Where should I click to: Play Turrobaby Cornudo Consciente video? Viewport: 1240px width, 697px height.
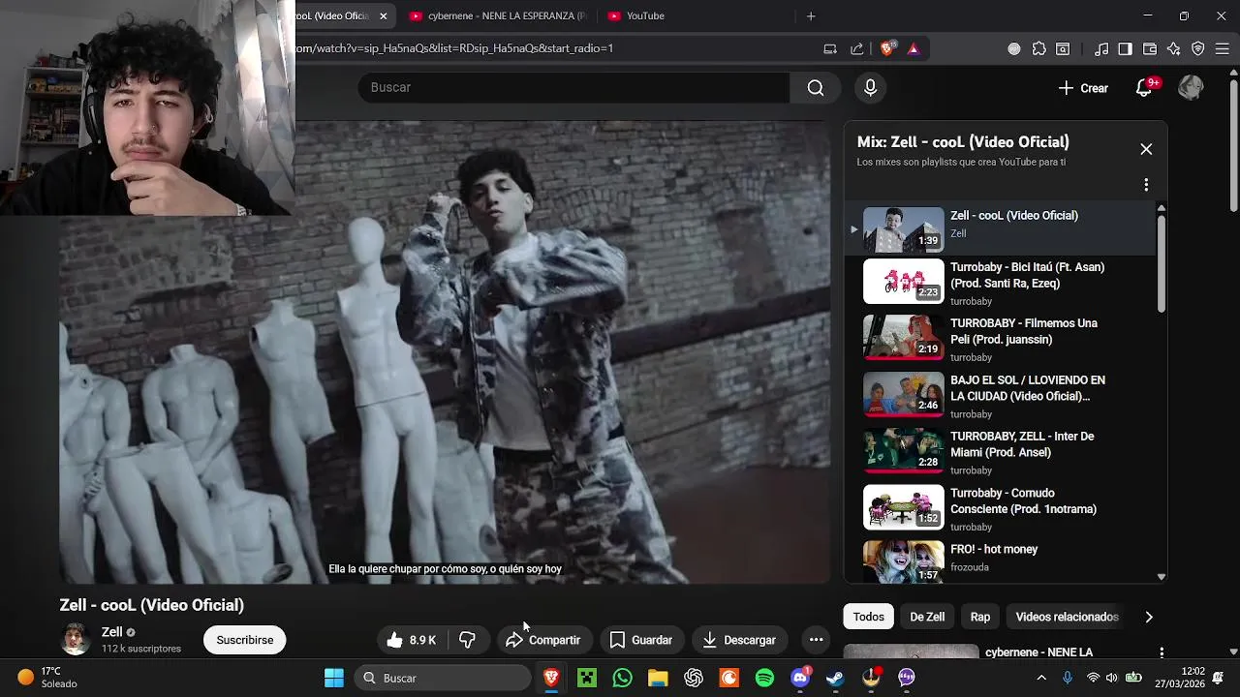coord(1001,509)
